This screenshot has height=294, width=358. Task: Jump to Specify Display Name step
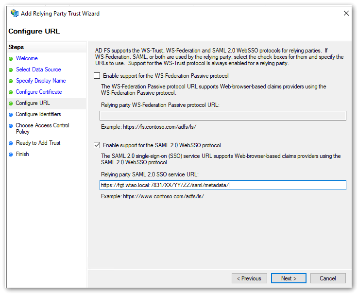point(41,81)
